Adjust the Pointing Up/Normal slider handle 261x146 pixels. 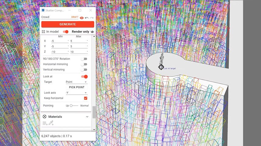71,105
